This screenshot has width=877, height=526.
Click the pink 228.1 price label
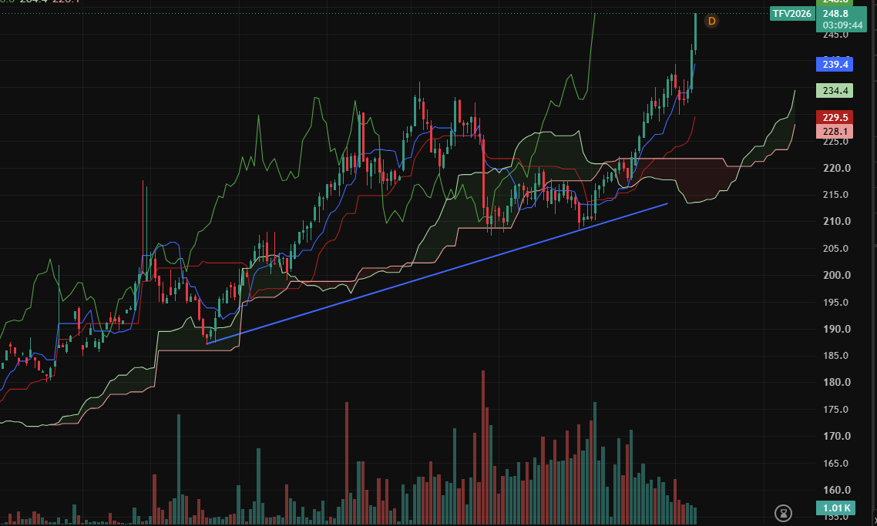(835, 132)
